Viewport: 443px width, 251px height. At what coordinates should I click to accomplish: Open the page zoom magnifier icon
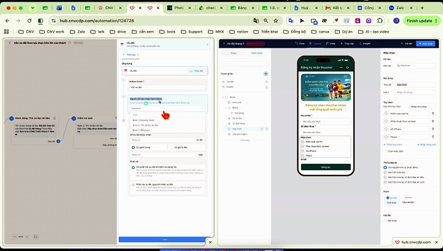pos(266,21)
